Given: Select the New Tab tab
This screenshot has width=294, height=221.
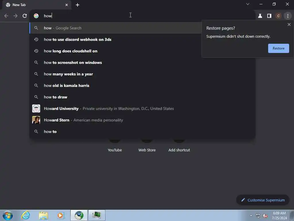Looking at the screenshot, I should tap(37, 5).
